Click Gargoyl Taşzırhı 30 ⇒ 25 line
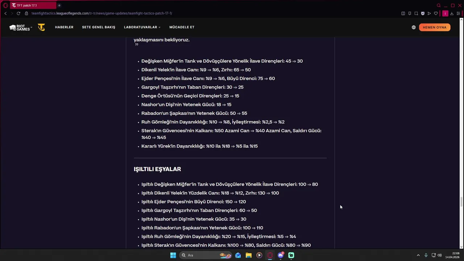464x261 pixels. point(192,87)
